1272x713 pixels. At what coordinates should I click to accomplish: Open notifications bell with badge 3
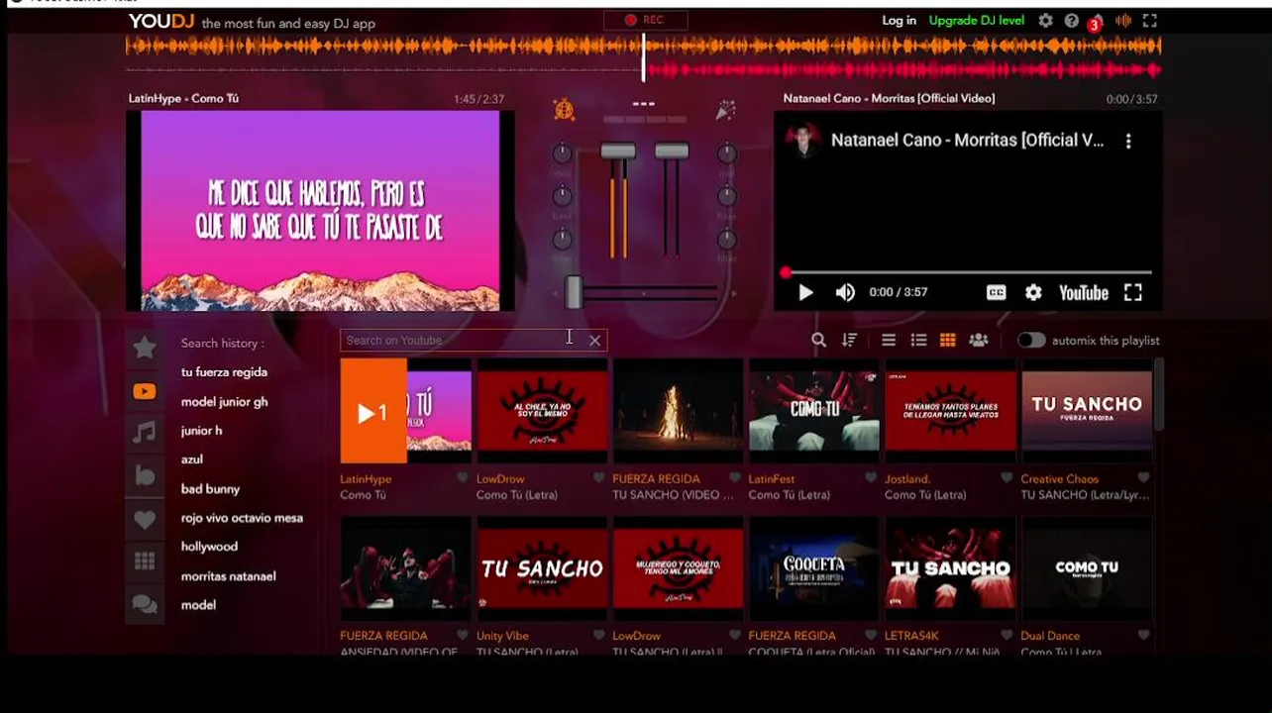pyautogui.click(x=1097, y=22)
